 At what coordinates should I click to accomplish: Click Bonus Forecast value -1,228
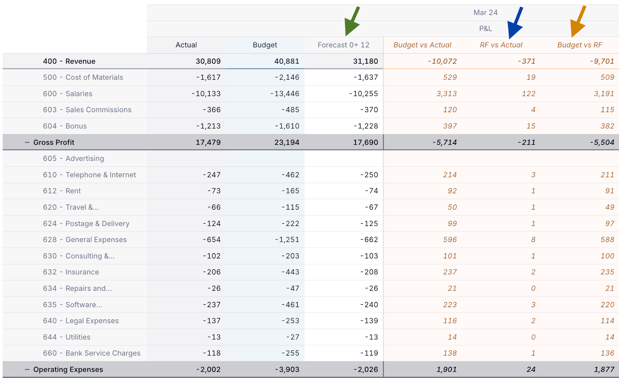pyautogui.click(x=366, y=126)
